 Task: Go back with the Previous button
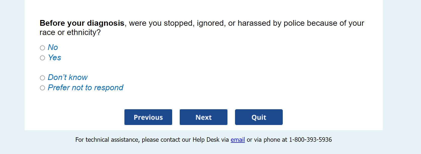tap(148, 117)
